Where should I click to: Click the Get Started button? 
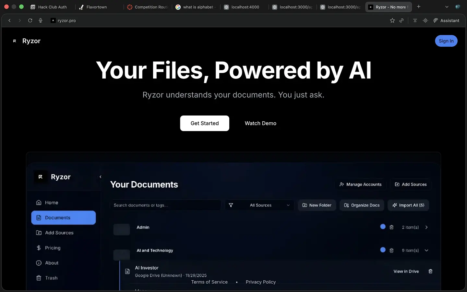pyautogui.click(x=205, y=123)
